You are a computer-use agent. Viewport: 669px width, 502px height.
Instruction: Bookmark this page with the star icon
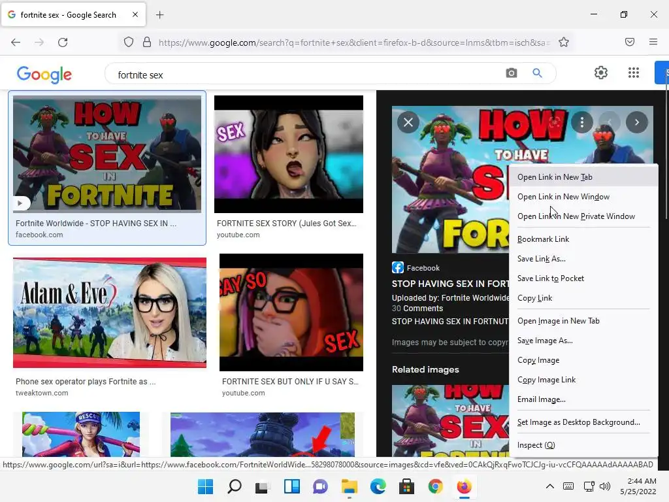click(564, 42)
